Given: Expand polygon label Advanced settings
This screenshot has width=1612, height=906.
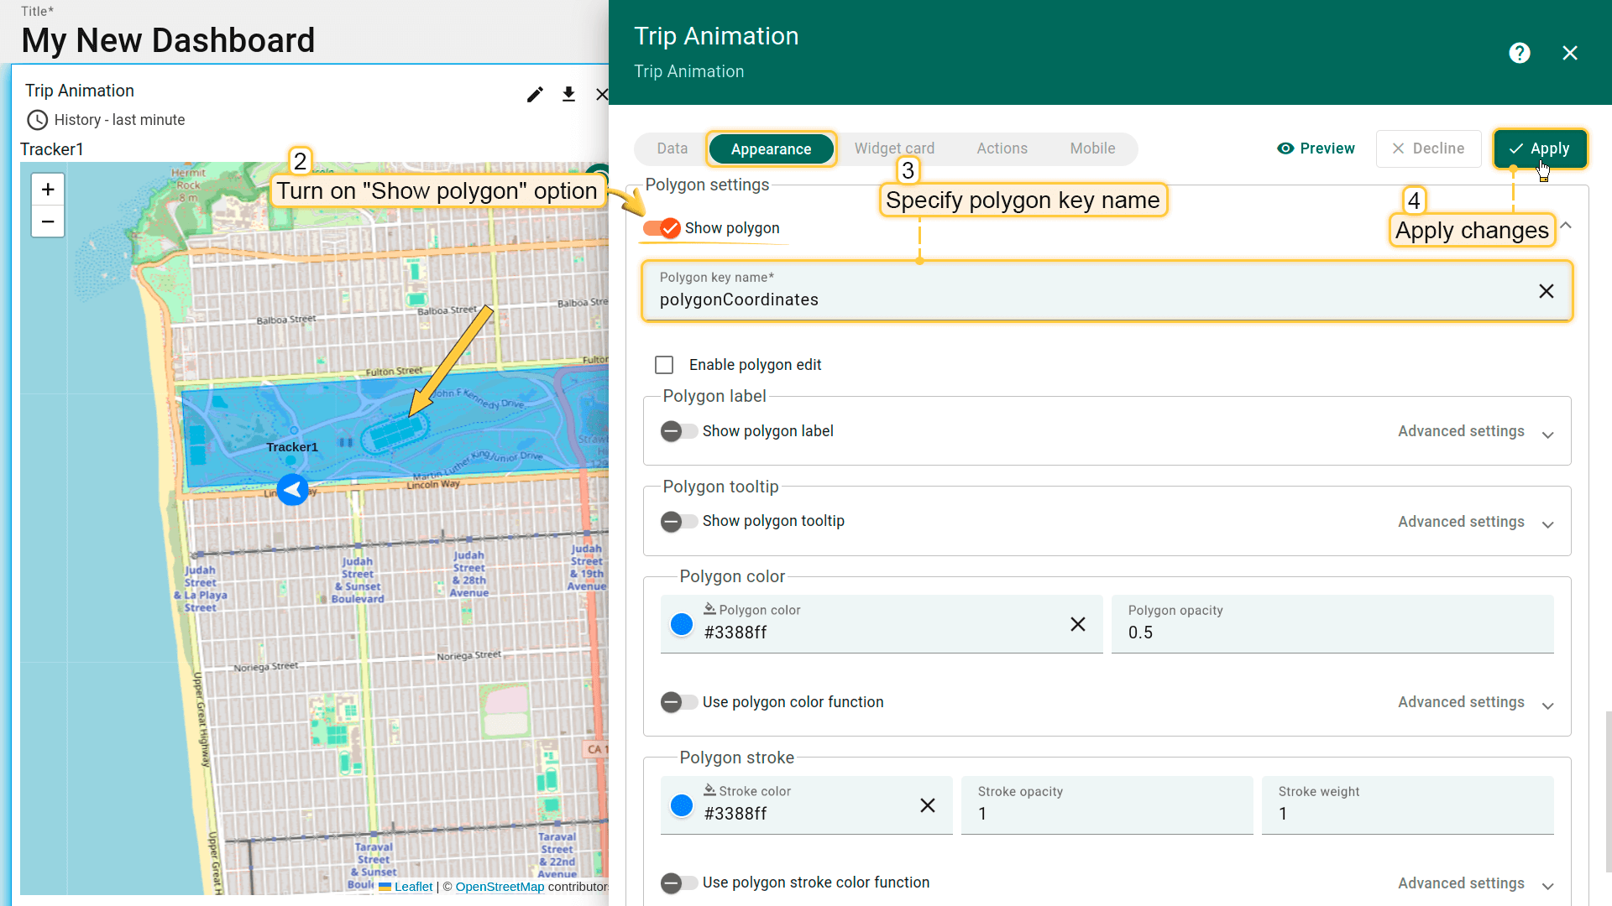Looking at the screenshot, I should 1476,431.
